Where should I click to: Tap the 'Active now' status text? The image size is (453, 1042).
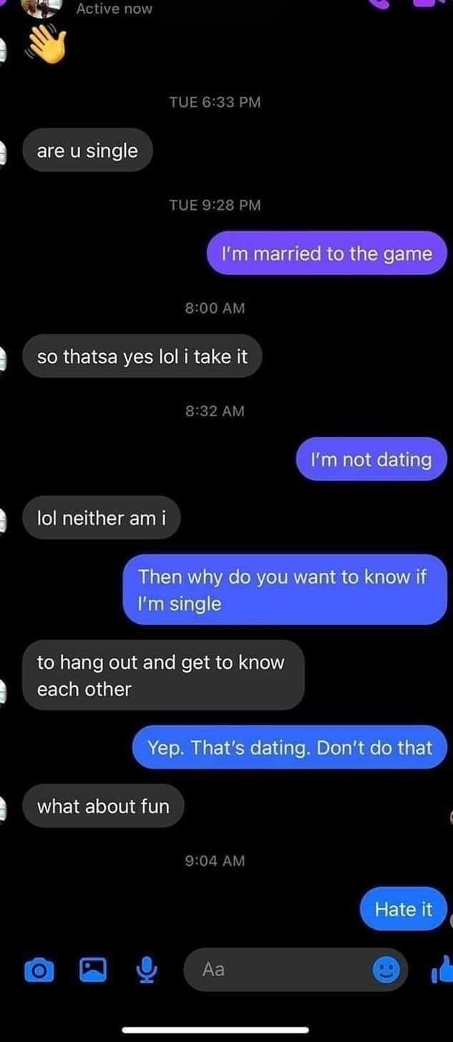click(x=115, y=9)
